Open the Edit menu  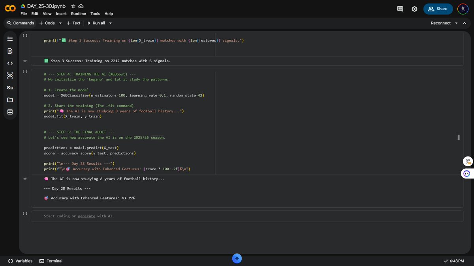pyautogui.click(x=35, y=14)
